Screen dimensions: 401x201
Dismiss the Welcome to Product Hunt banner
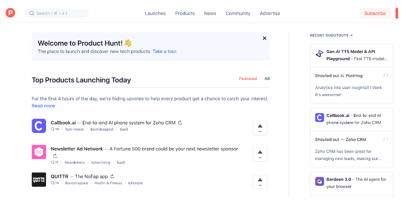[x=264, y=38]
